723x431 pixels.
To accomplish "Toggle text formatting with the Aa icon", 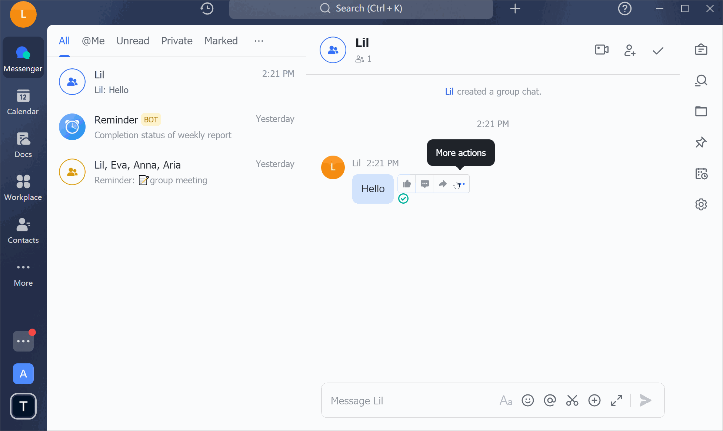I will tap(506, 400).
